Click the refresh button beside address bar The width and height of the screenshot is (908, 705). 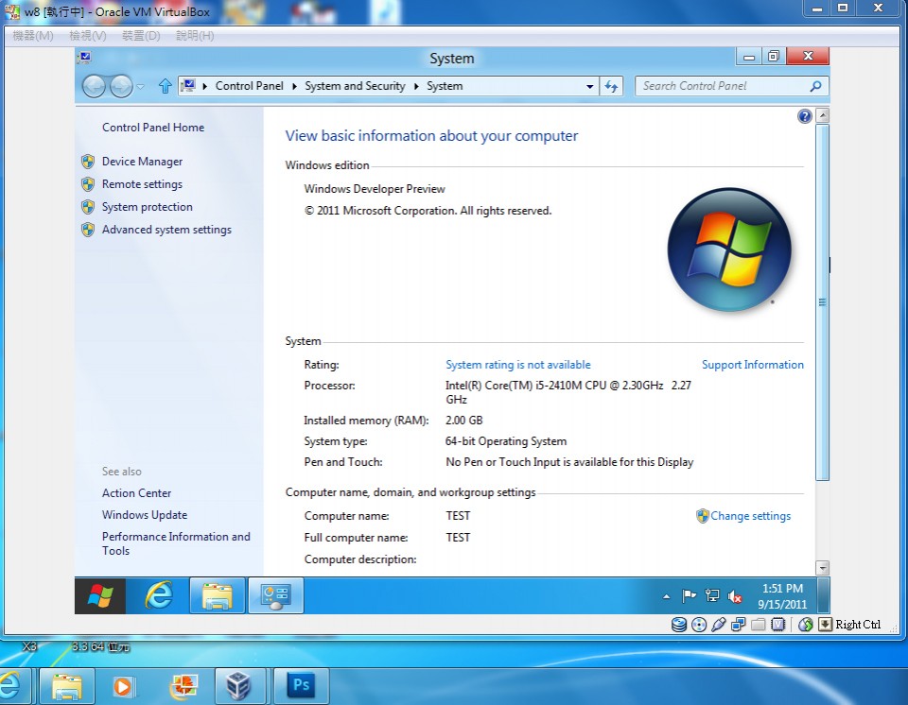coord(611,86)
